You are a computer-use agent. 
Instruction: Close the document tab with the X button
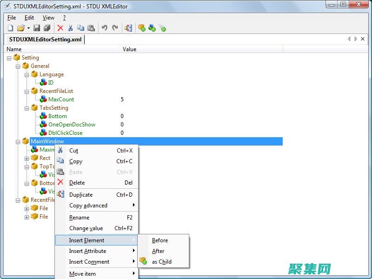[363, 39]
